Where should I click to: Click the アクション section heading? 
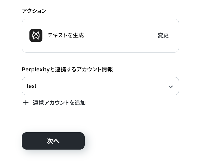click(x=34, y=11)
